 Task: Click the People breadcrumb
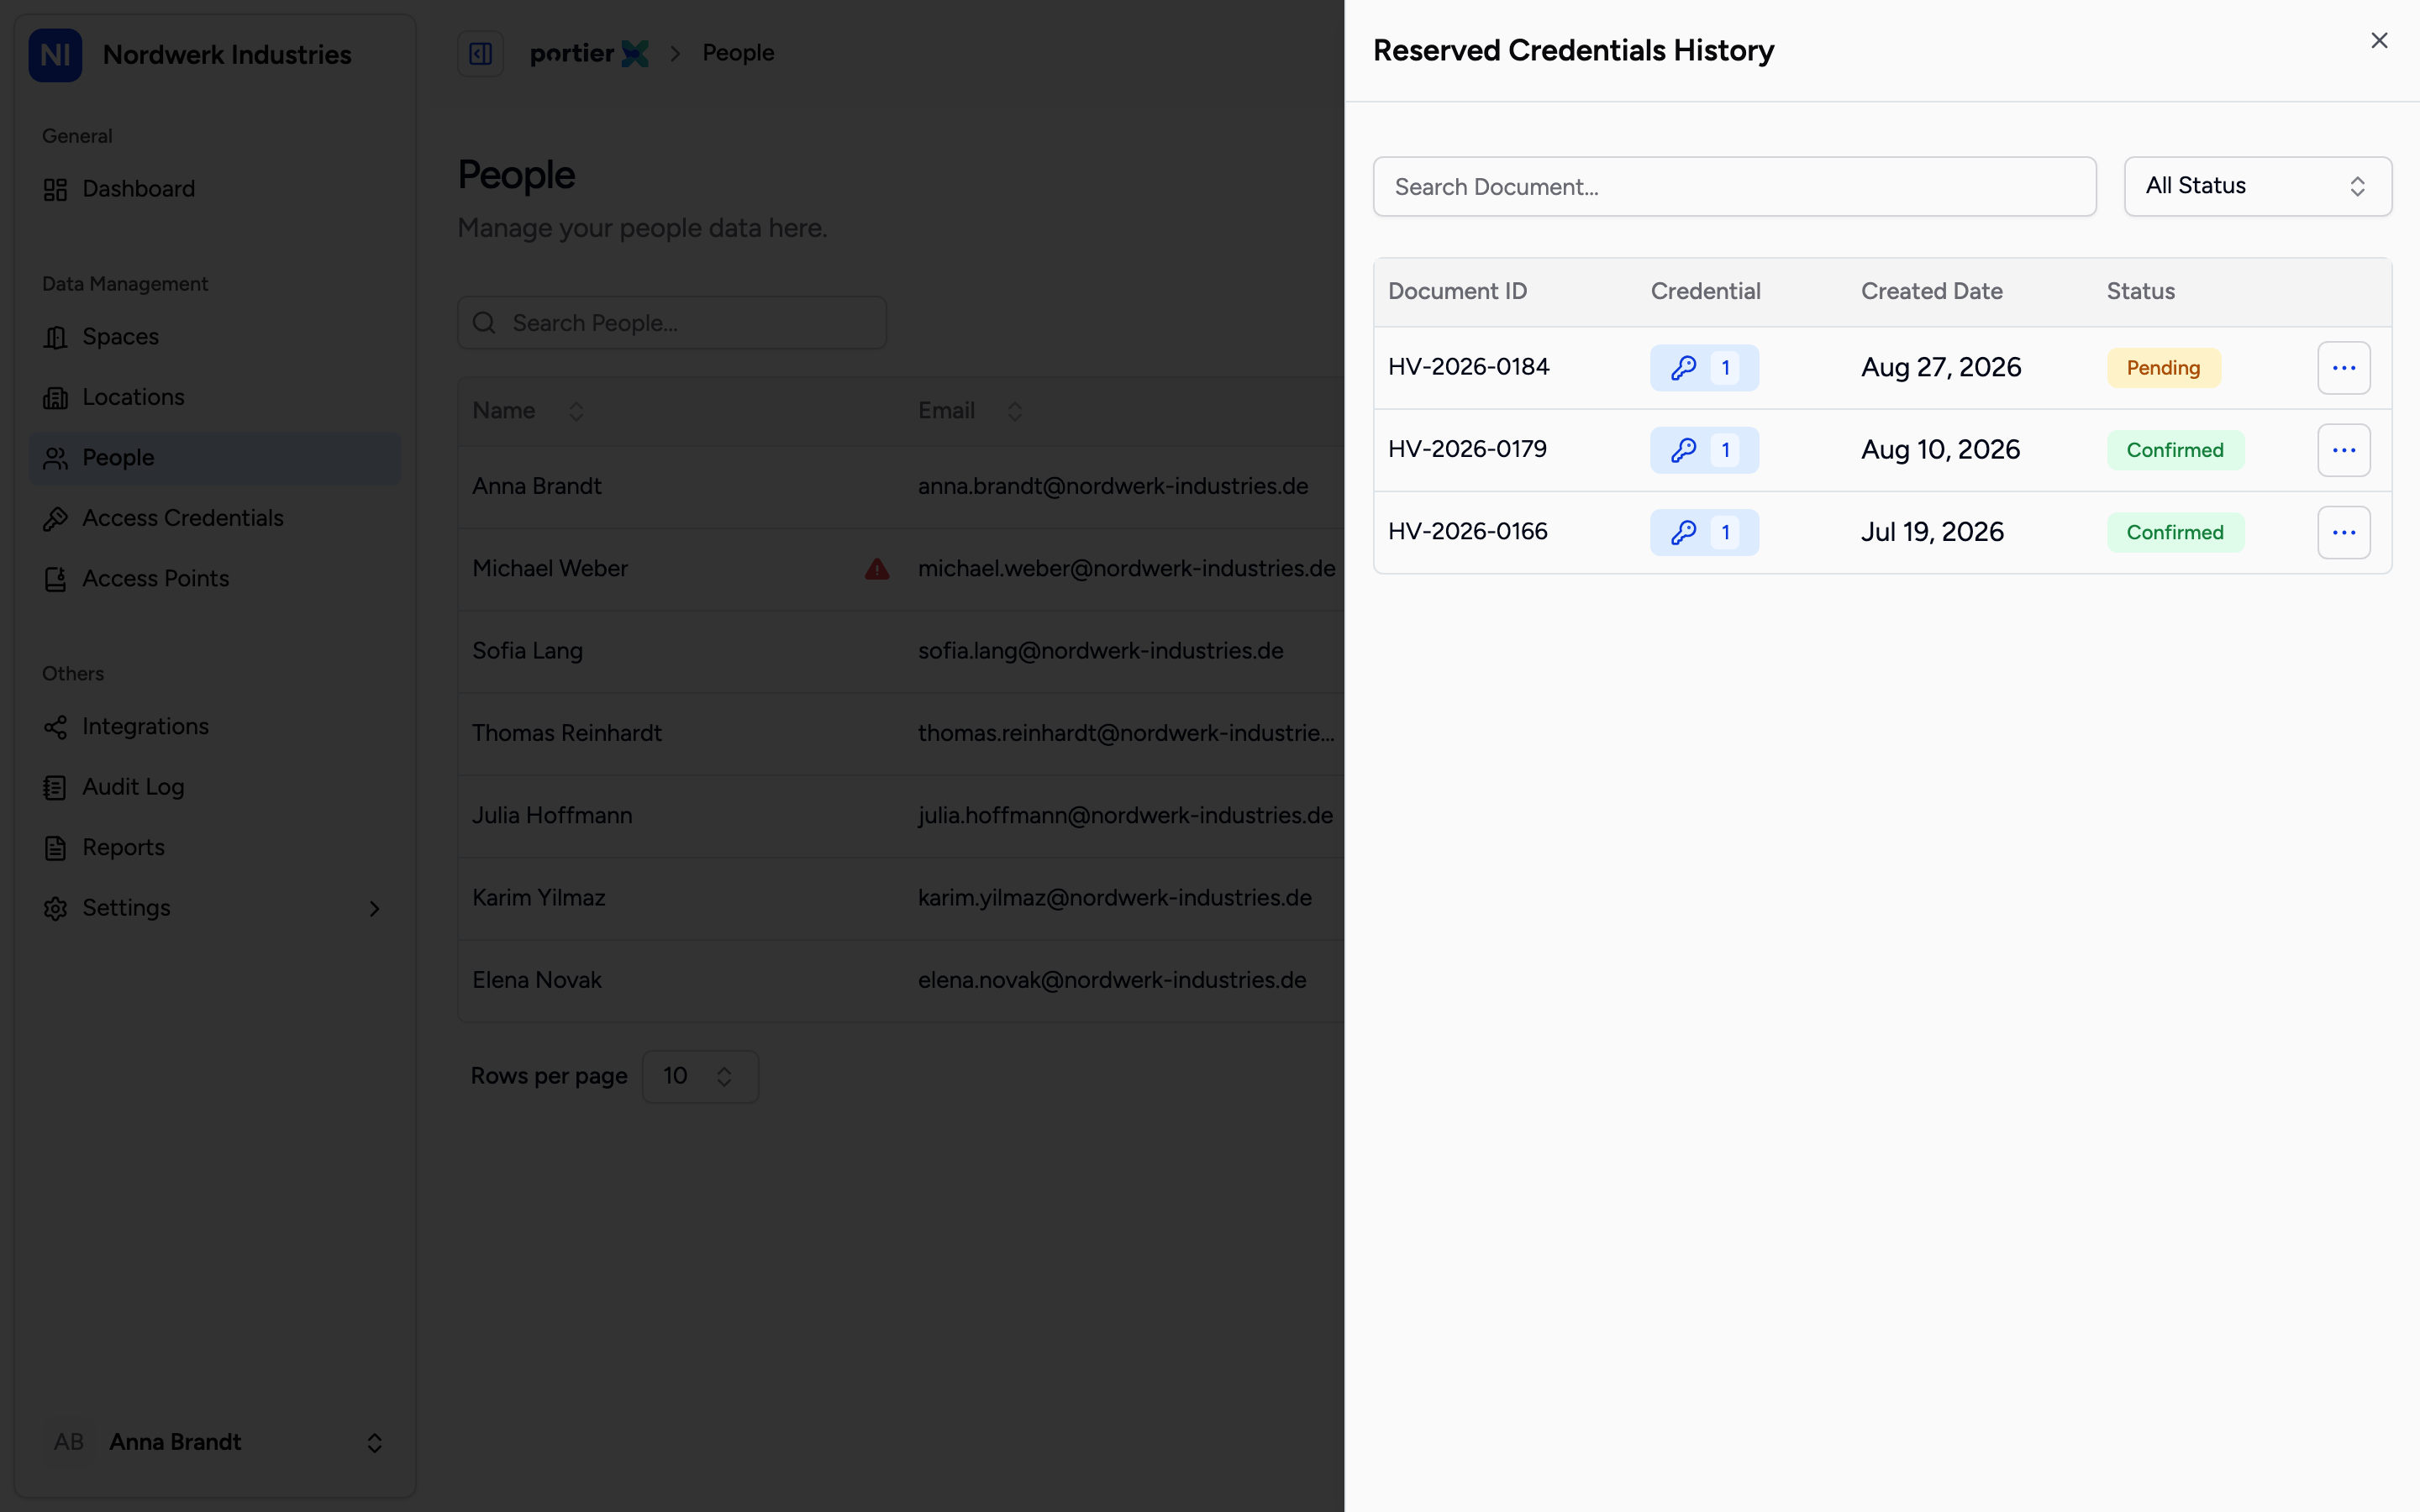tap(738, 53)
